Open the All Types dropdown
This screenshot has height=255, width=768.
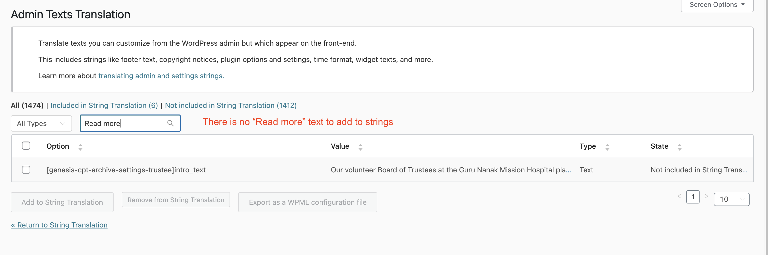click(41, 123)
